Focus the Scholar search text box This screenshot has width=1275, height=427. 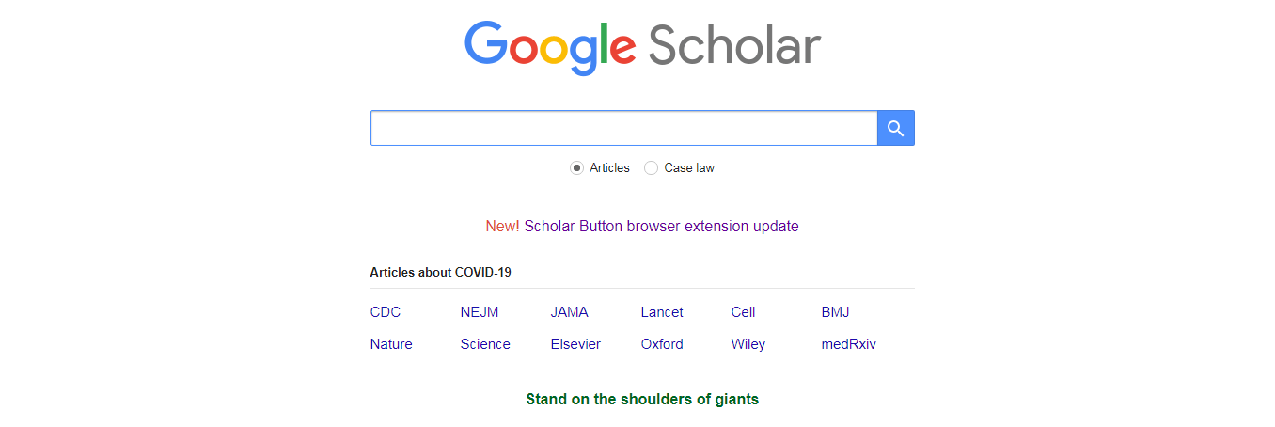[624, 128]
